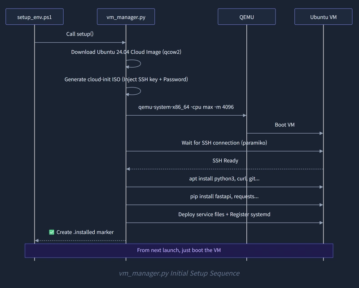The image size is (359, 288).
Task: Select the "Create .installed marker" label
Action: pos(85,232)
